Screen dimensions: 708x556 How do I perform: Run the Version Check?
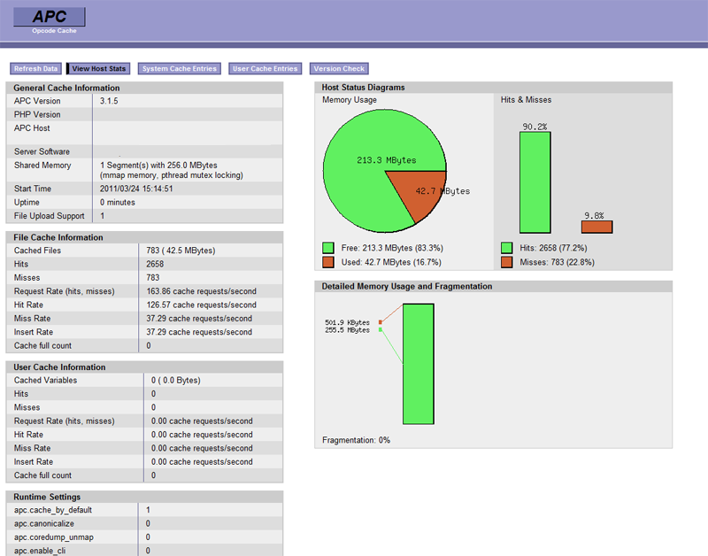coord(339,69)
